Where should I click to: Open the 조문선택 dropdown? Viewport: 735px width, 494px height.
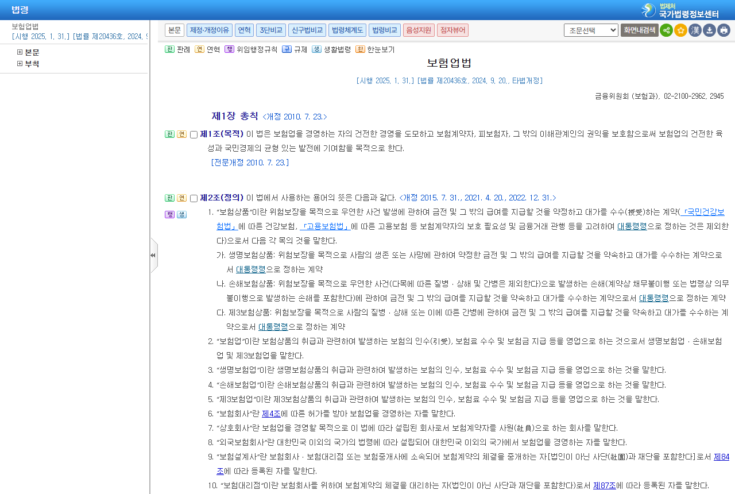(591, 30)
